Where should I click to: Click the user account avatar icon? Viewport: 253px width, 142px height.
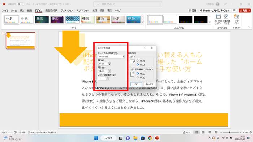click(x=218, y=4)
